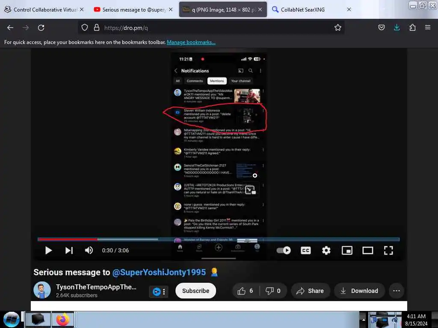Open options for none i guess notification
Image resolution: width=438 pixels, height=328 pixels.
[263, 205]
